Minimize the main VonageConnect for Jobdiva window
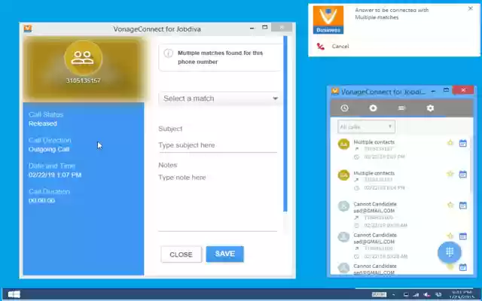 pyautogui.click(x=252, y=28)
